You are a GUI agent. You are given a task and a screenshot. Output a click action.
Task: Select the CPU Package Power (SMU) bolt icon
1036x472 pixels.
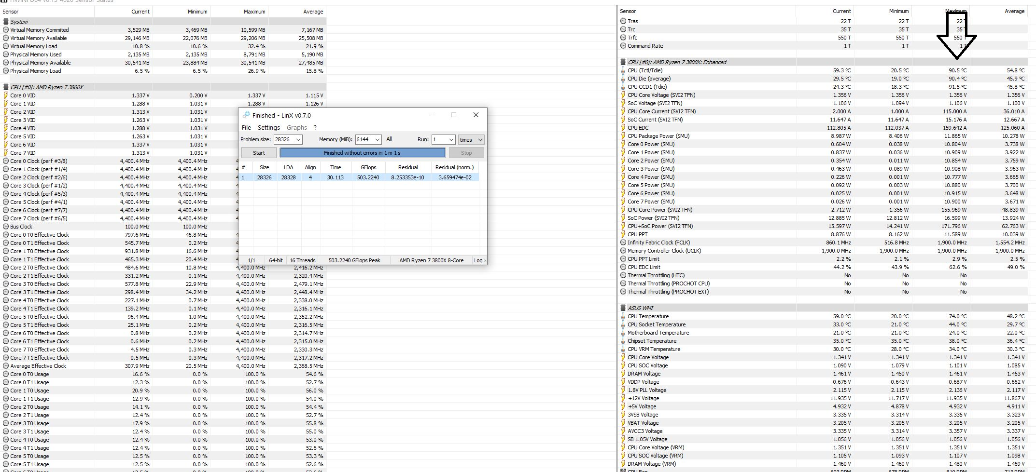(x=623, y=136)
